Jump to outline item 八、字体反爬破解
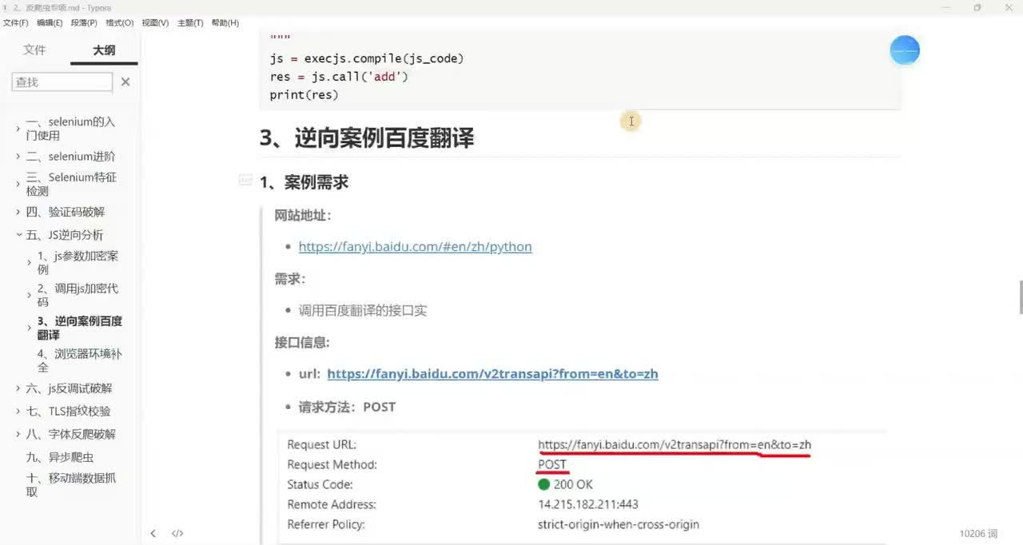Screen dimensions: 1023x545 coord(70,435)
